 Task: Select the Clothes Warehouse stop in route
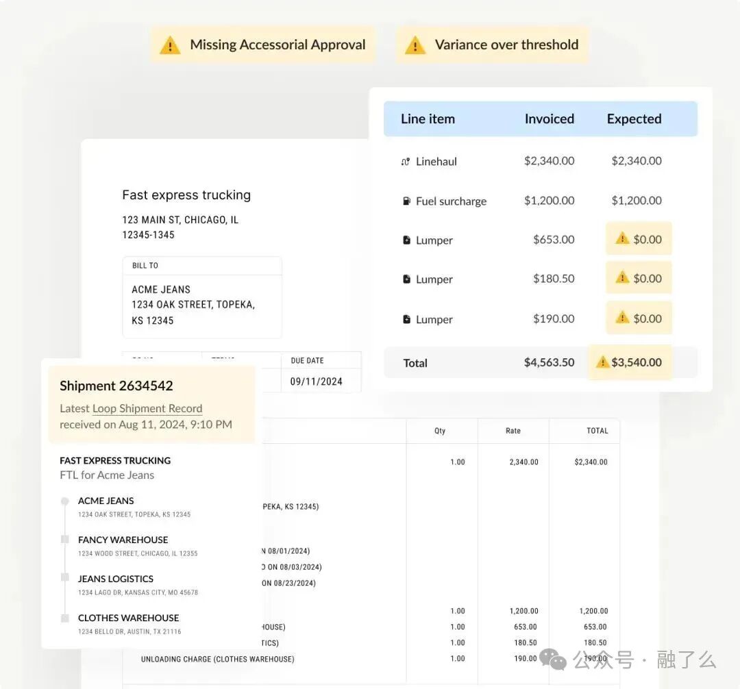tap(128, 618)
